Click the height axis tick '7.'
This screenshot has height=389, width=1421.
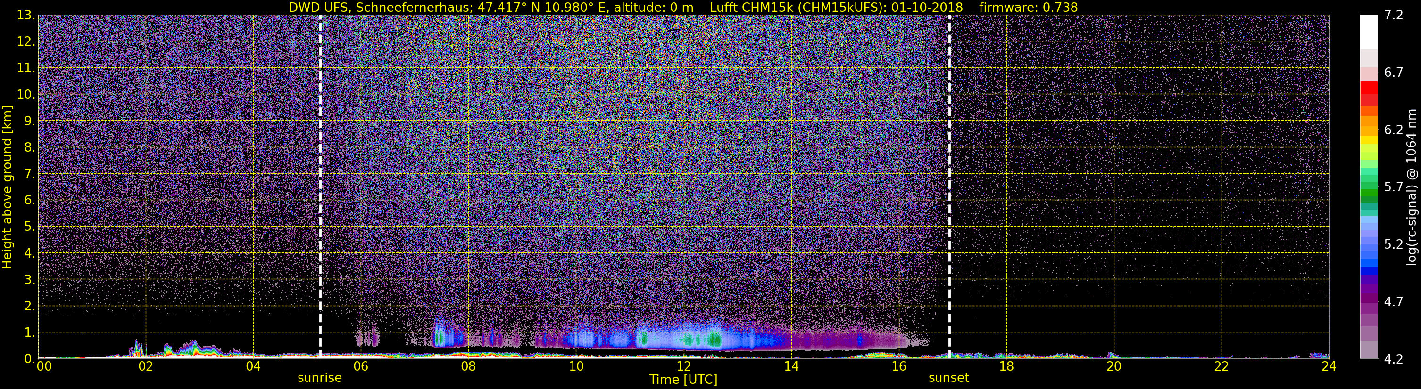29,174
